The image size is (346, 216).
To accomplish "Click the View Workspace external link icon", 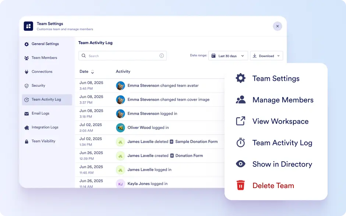I will pyautogui.click(x=240, y=121).
